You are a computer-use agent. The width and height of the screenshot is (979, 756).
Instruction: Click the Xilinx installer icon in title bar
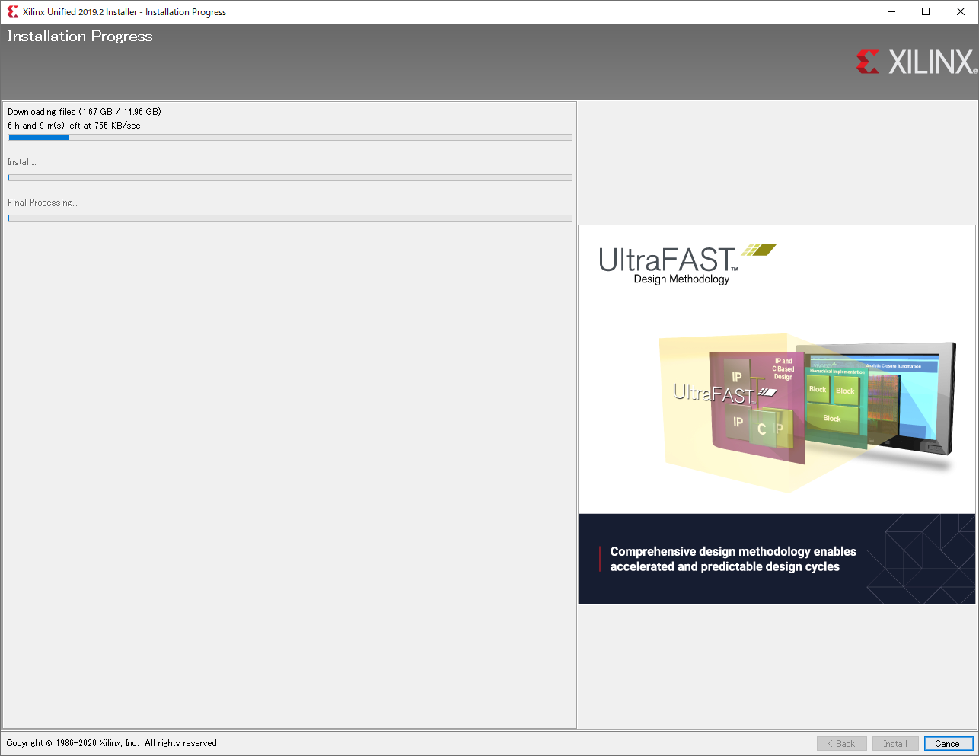pyautogui.click(x=12, y=12)
